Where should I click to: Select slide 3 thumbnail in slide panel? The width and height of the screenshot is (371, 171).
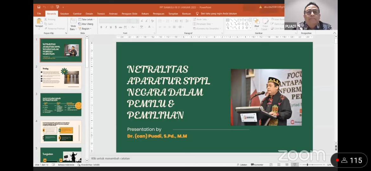coord(61,104)
